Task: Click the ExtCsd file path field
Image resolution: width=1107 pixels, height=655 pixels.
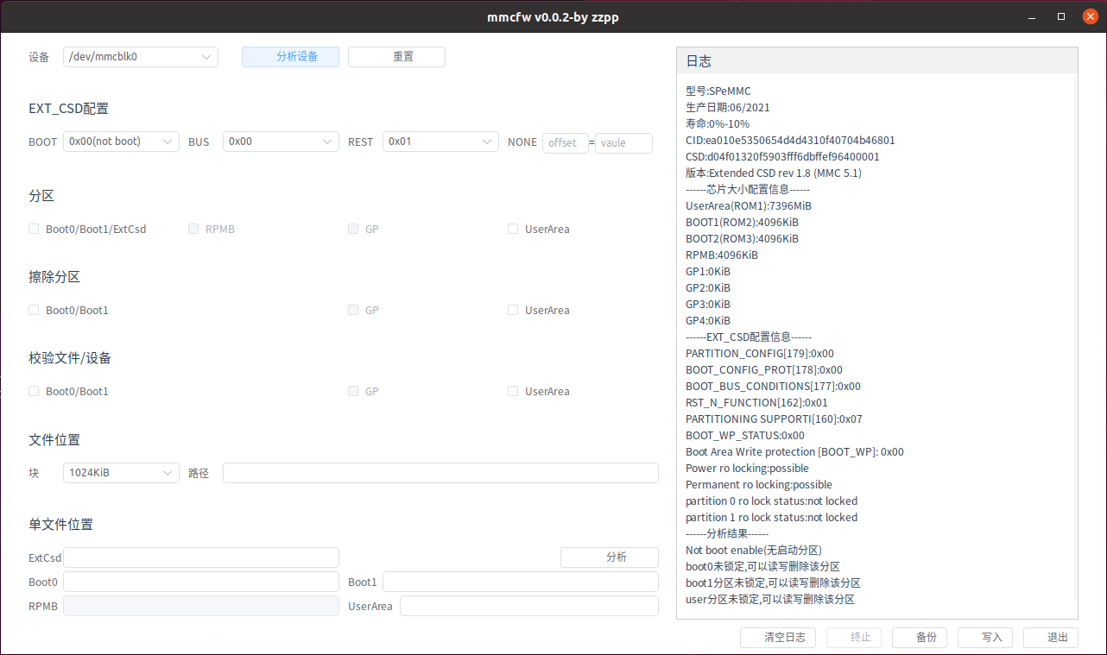Action: (x=201, y=557)
